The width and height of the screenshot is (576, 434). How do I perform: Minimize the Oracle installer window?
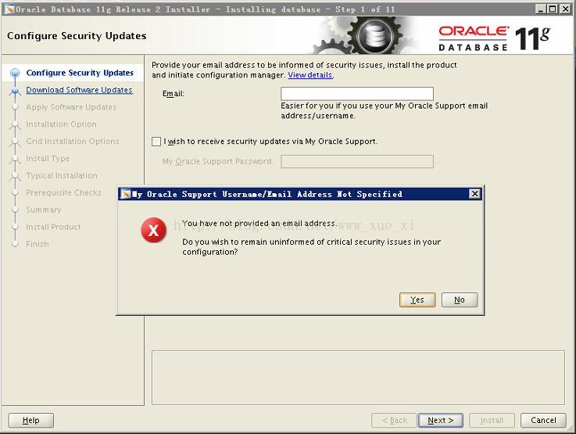pyautogui.click(x=539, y=9)
